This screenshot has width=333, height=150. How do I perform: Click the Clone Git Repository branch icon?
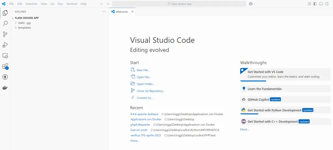point(133,90)
